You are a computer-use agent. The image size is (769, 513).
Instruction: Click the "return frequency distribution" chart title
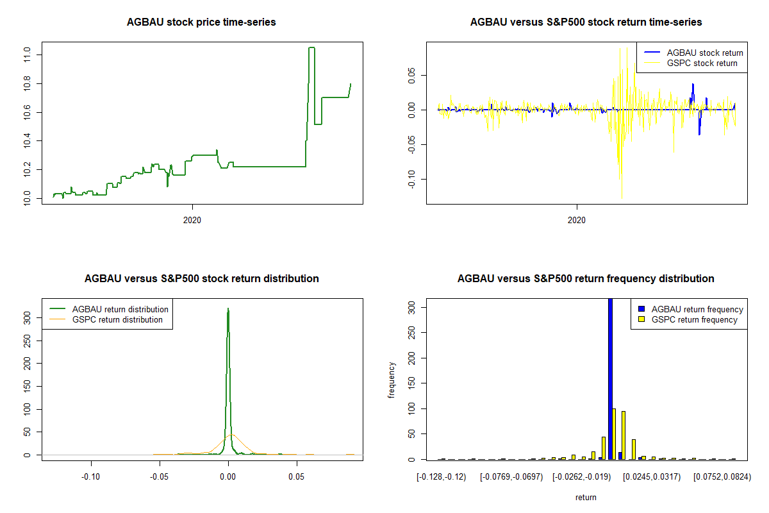586,279
